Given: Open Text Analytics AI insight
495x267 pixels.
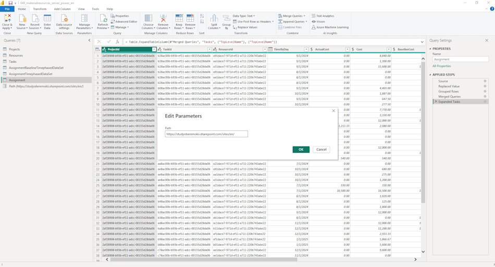Looking at the screenshot, I should point(323,16).
